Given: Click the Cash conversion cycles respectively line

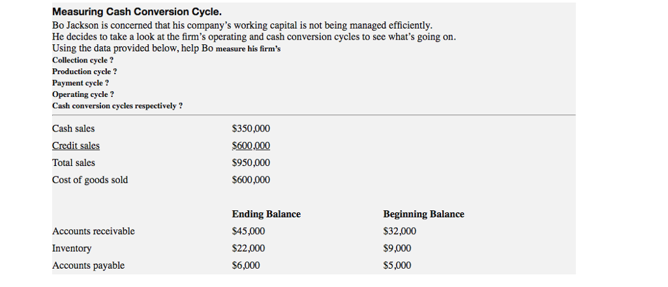Looking at the screenshot, I should [x=117, y=106].
